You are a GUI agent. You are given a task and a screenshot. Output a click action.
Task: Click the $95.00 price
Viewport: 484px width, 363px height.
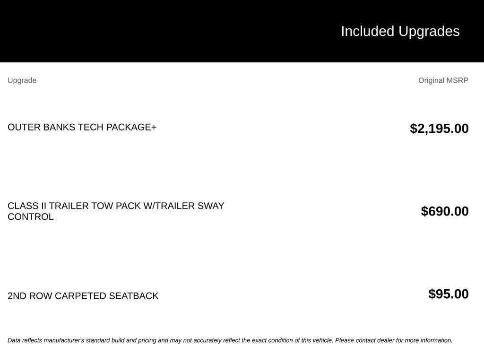pyautogui.click(x=448, y=294)
